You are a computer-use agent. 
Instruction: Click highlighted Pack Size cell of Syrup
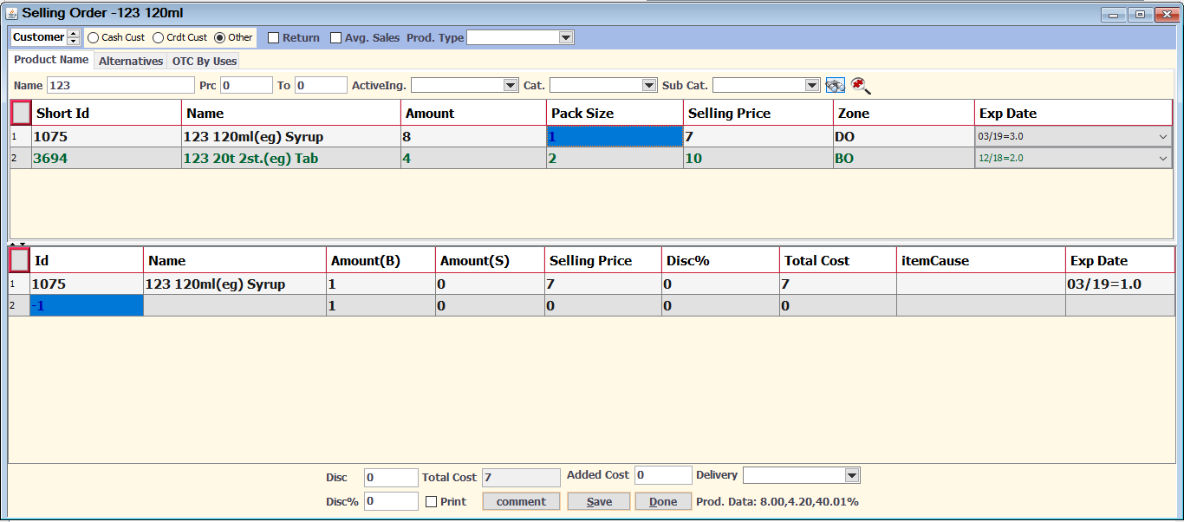[x=615, y=136]
